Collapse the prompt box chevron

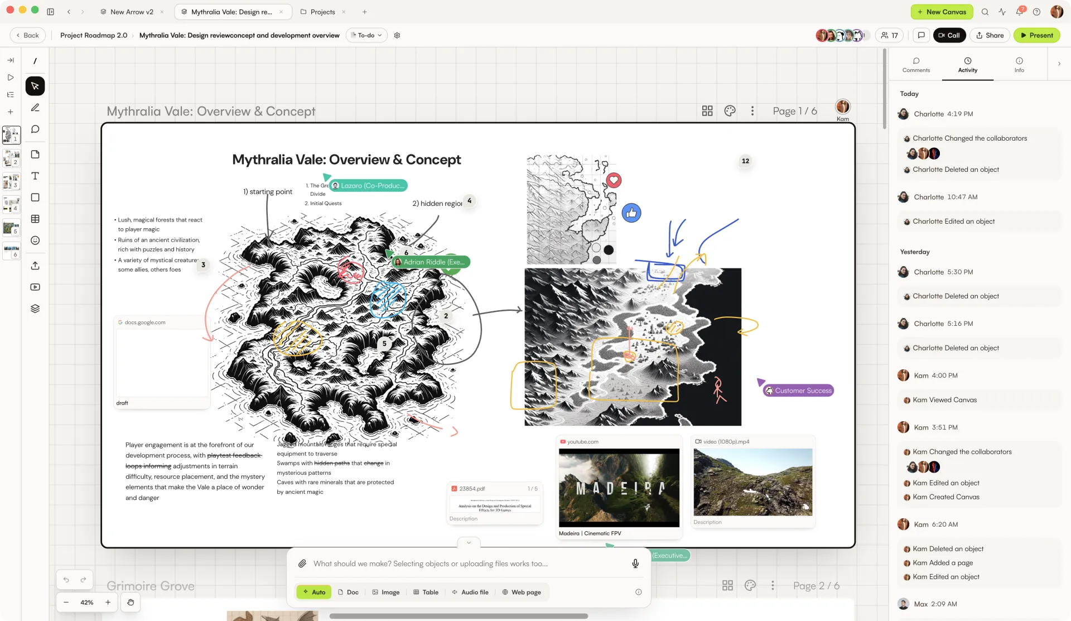[469, 542]
